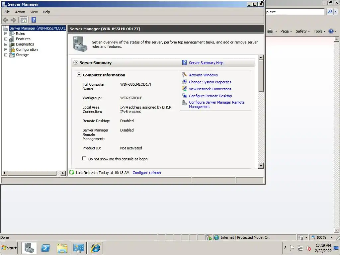The height and width of the screenshot is (255, 340).
Task: Click the Configure Remote Desktop icon
Action: pos(185,96)
